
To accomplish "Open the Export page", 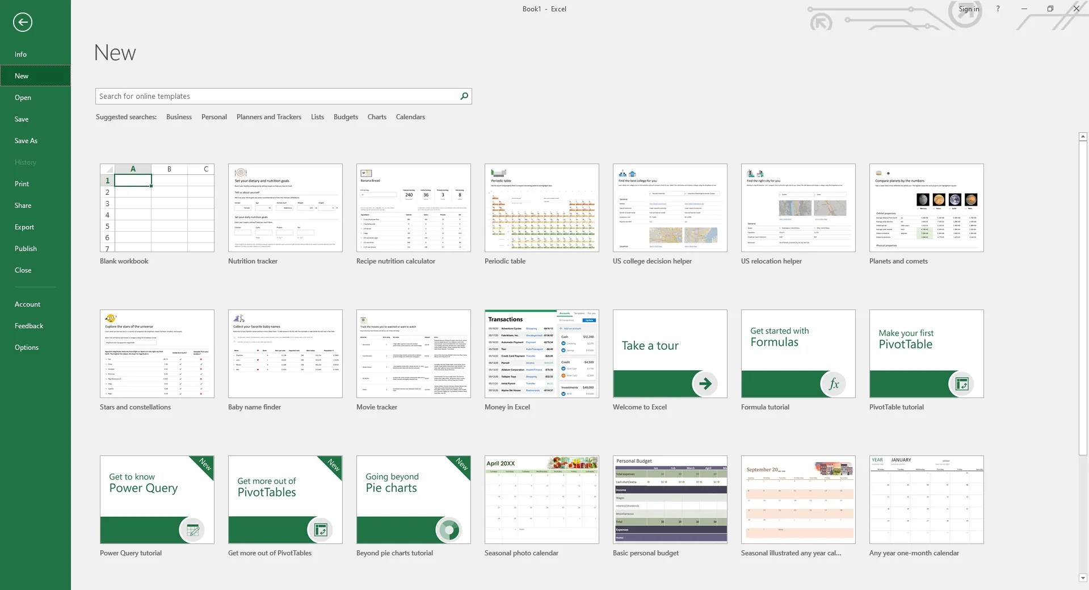I will pos(35,227).
